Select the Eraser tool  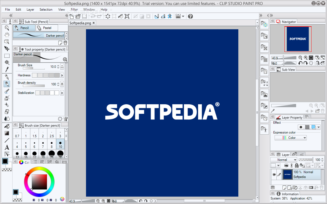coord(7,112)
